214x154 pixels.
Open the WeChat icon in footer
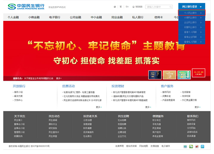coord(191,146)
